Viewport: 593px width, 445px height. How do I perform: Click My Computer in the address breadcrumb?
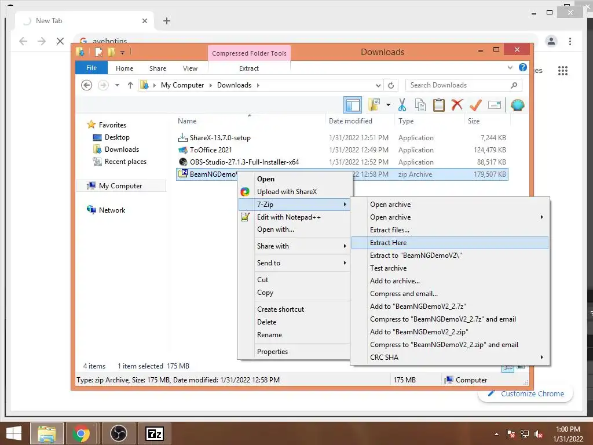click(x=182, y=85)
